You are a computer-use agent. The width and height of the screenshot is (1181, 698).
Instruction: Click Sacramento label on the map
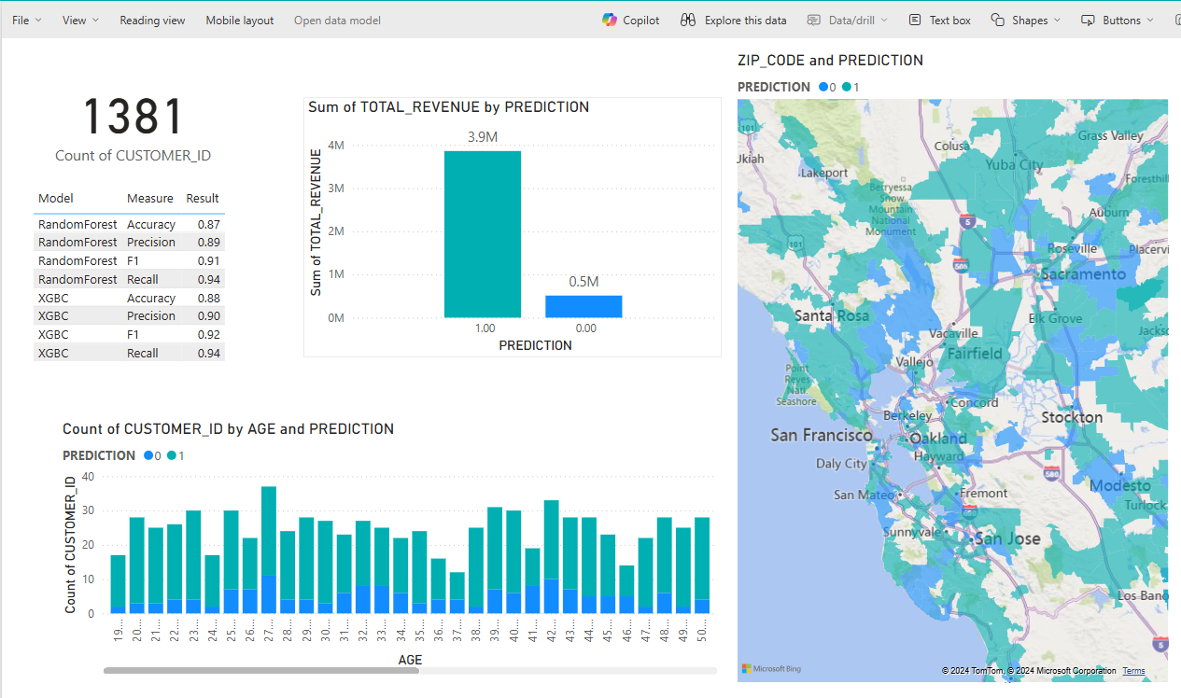pyautogui.click(x=1083, y=274)
